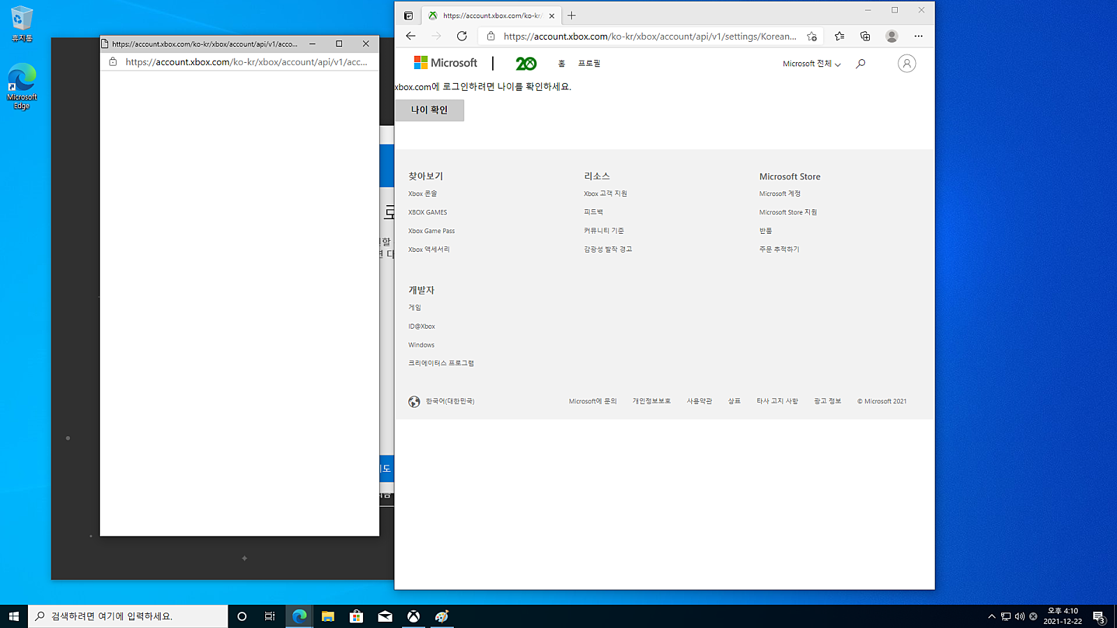Open the Windows Start menu
This screenshot has width=1117, height=628.
[14, 616]
